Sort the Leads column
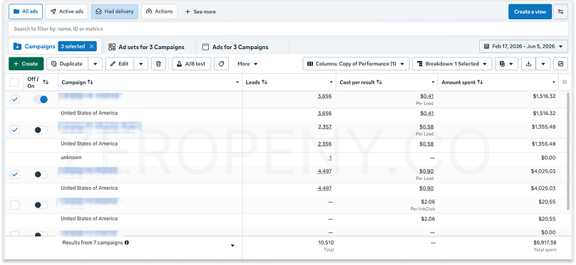The image size is (576, 265). coord(264,82)
